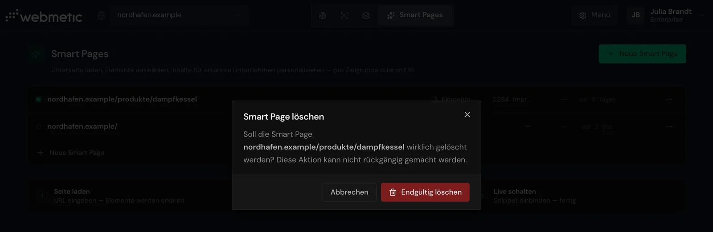The width and height of the screenshot is (713, 232).
Task: Click the '2 Elemente' value
Action: tap(452, 100)
